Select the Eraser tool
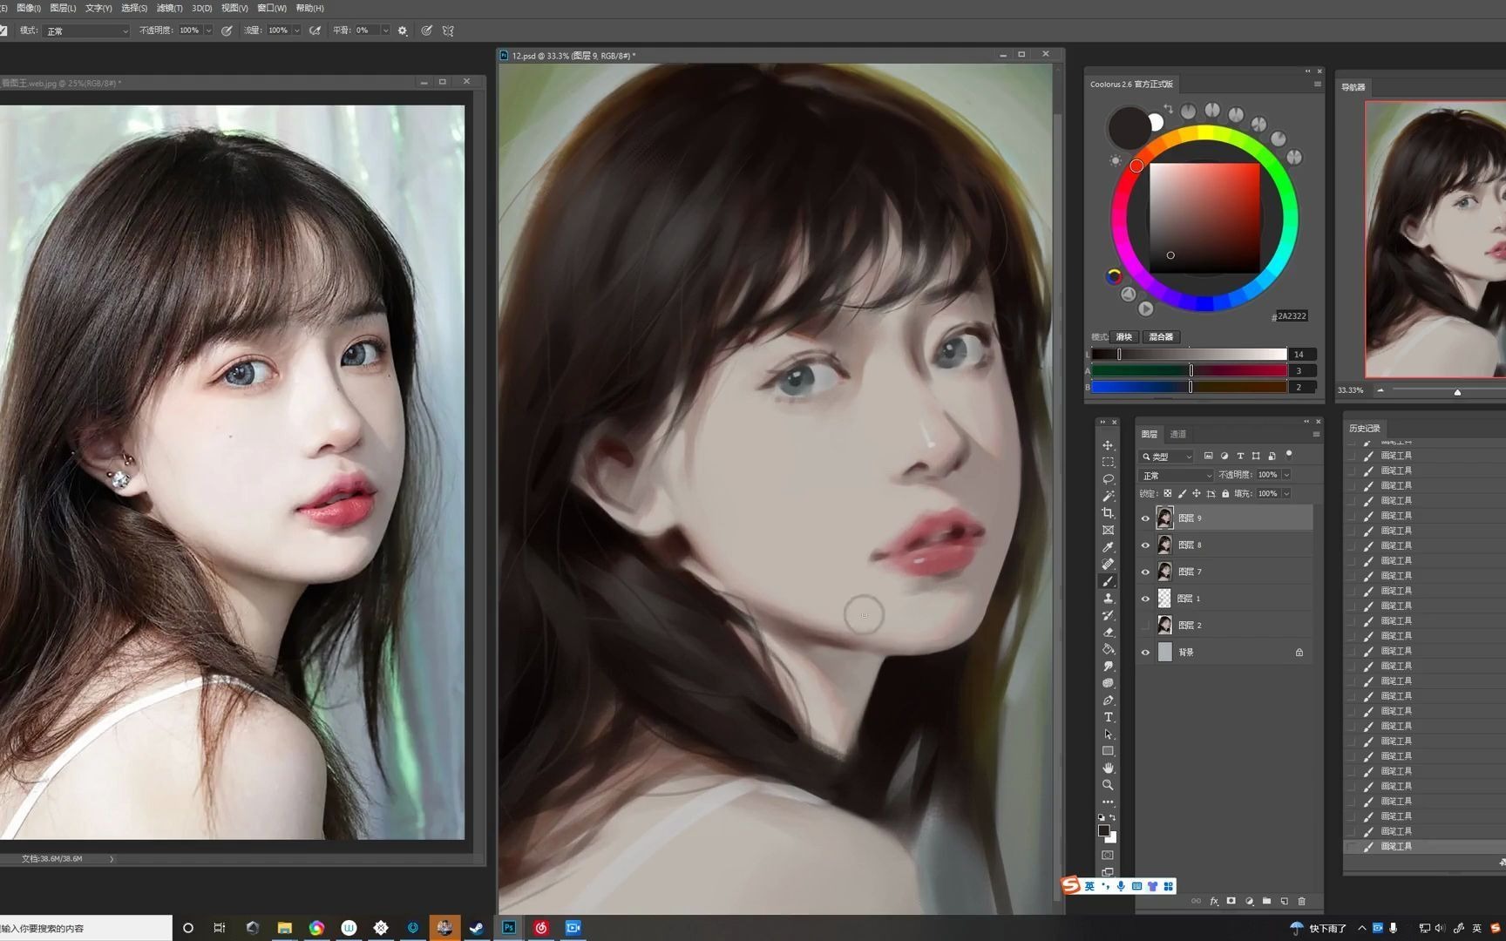The image size is (1506, 941). click(x=1108, y=633)
